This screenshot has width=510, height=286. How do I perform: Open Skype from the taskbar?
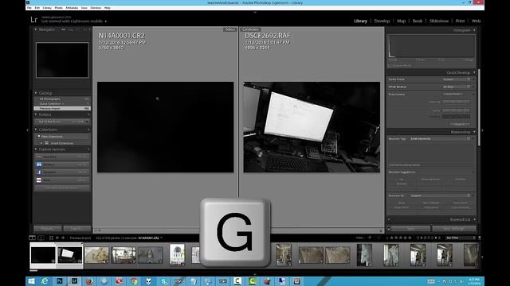[x=163, y=281]
